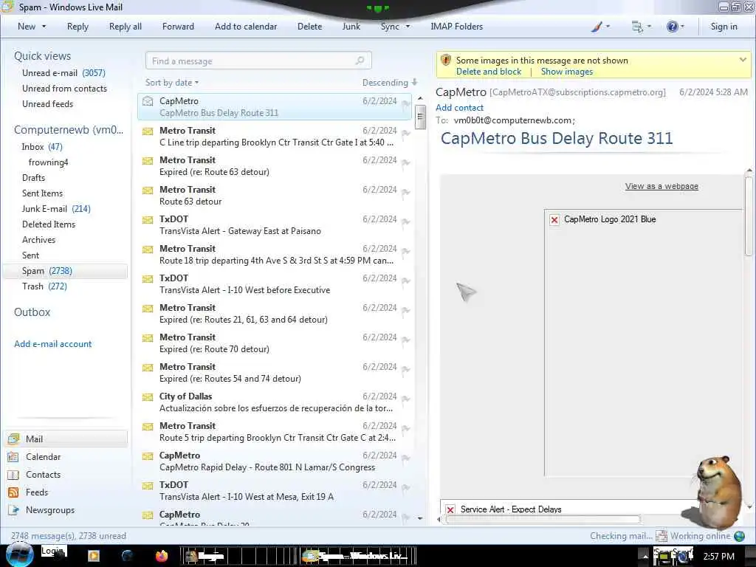Click Reply in the toolbar

tap(78, 27)
